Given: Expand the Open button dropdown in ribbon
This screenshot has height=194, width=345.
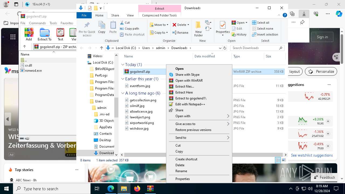Looking at the screenshot, I should point(246,23).
